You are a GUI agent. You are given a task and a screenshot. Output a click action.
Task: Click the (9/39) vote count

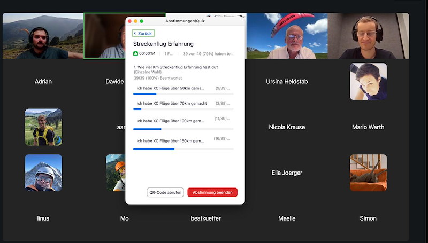coord(223,88)
